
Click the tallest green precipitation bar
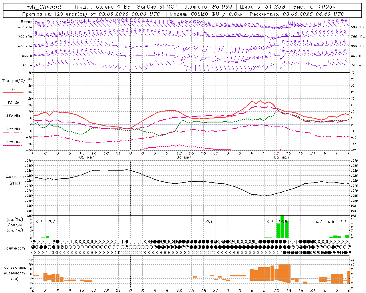[x=282, y=227]
